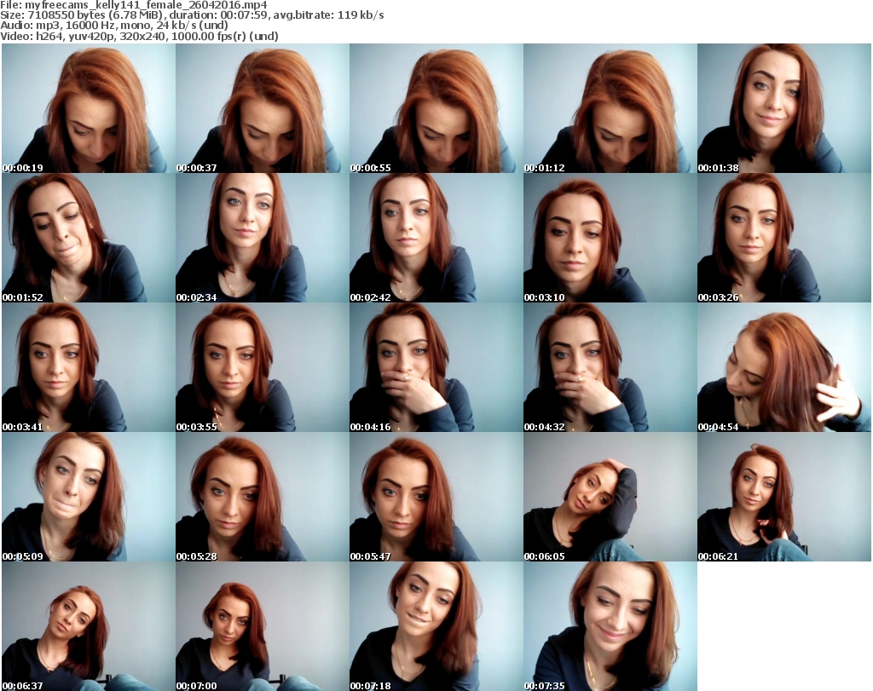Choose the thumbnail labeled 00:03:10

click(610, 238)
